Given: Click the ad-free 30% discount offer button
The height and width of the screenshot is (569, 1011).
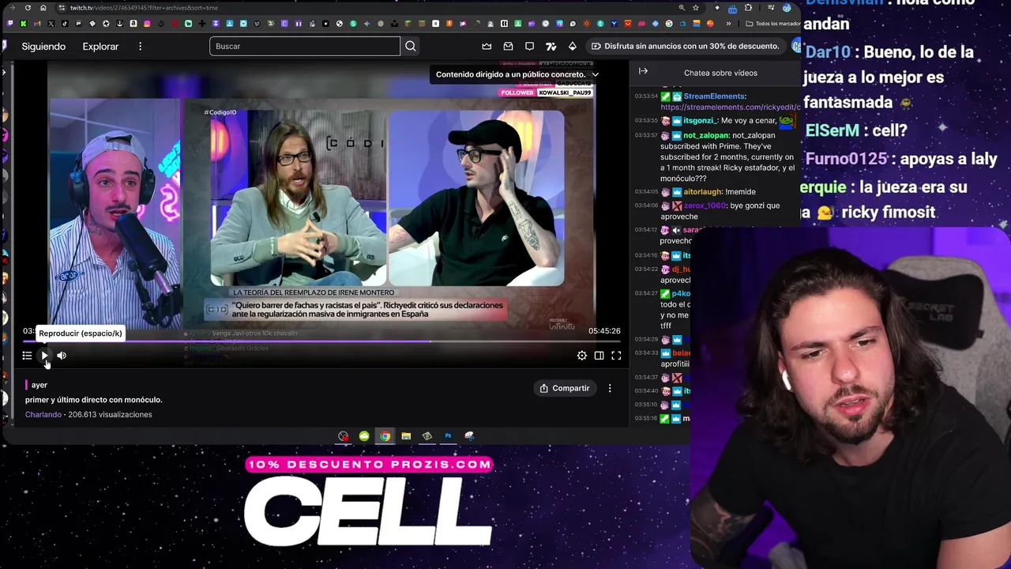Looking at the screenshot, I should coord(685,47).
